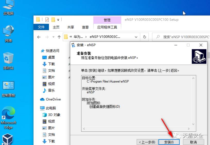Click 上一步(B) to go back
This screenshot has width=210, height=145.
147,142
